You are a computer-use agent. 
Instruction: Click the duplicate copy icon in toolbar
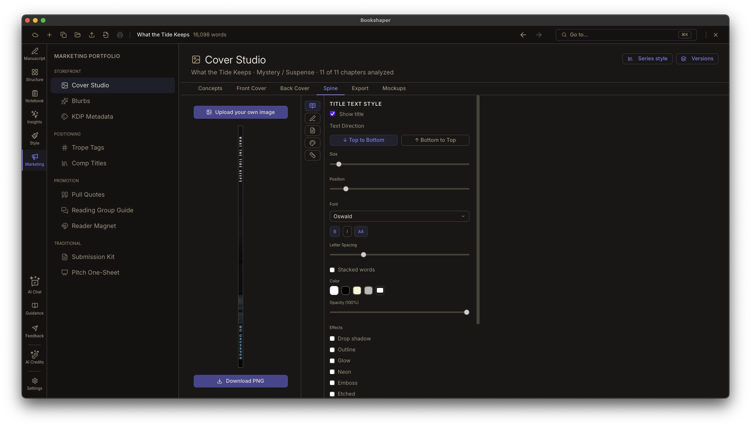pyautogui.click(x=64, y=35)
